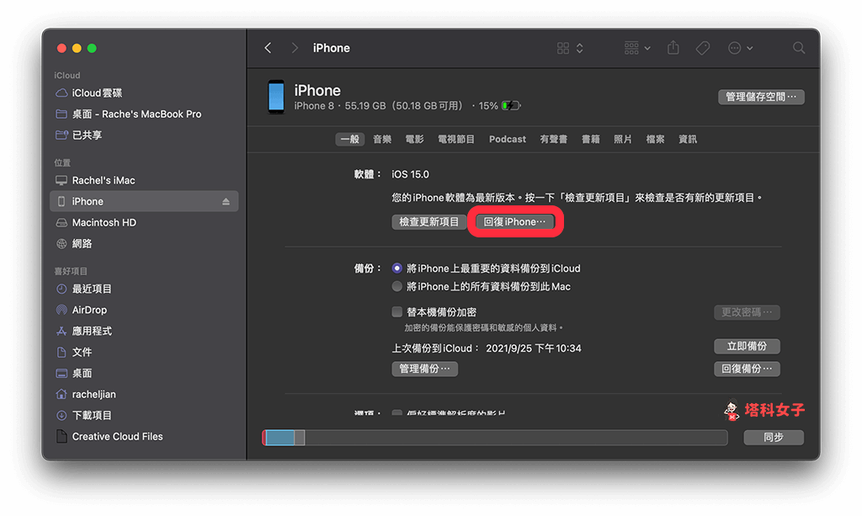Go forward with the right chevron
The image size is (862, 516).
(295, 48)
